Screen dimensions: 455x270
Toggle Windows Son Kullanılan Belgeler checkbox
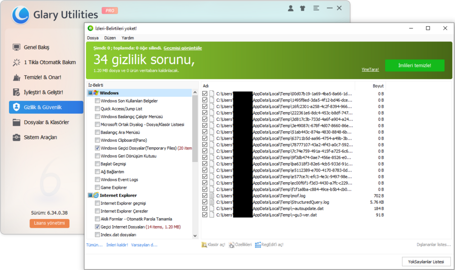pyautogui.click(x=98, y=101)
